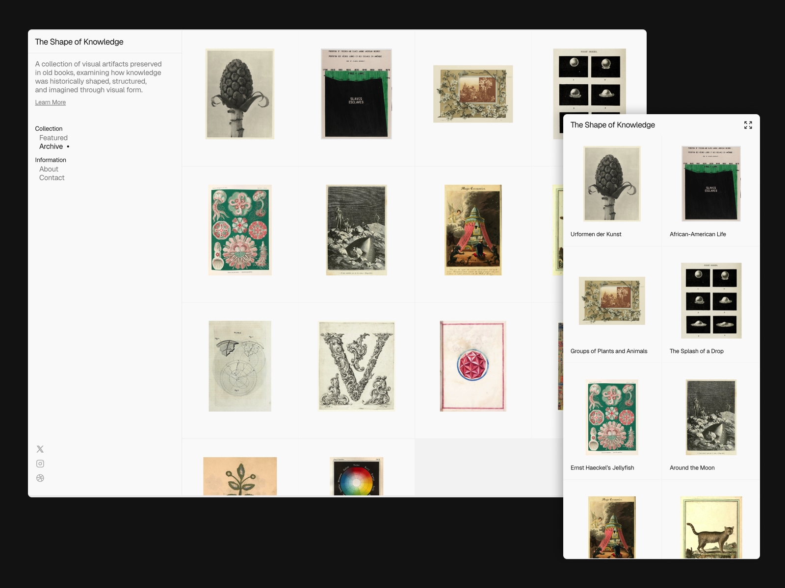
Task: Open the pink geometric rosette artwork
Action: coord(472,365)
